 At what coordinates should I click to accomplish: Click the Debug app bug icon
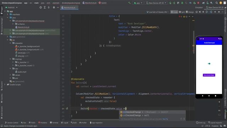click(182, 3)
